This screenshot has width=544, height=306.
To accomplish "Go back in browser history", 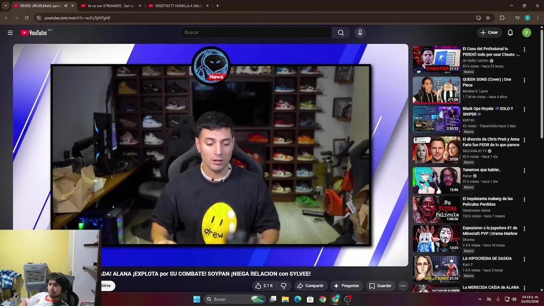I will [6, 18].
